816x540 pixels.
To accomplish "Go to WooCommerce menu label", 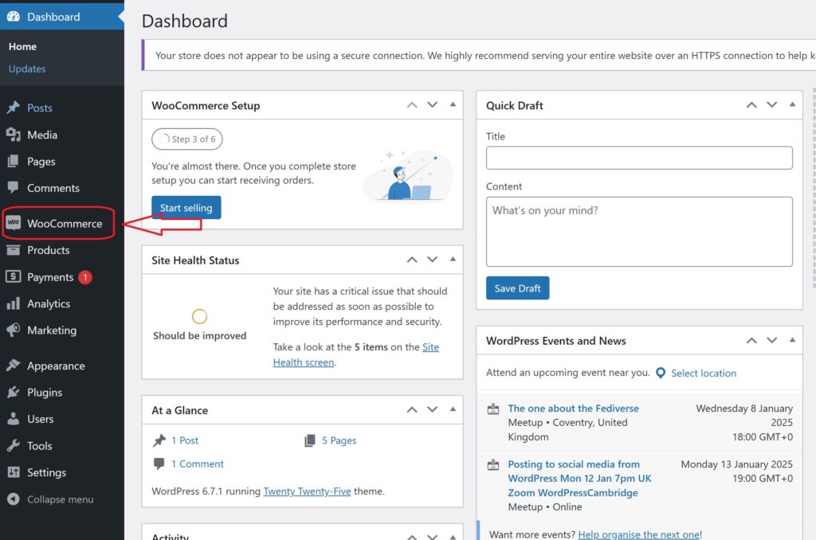I will click(x=65, y=224).
